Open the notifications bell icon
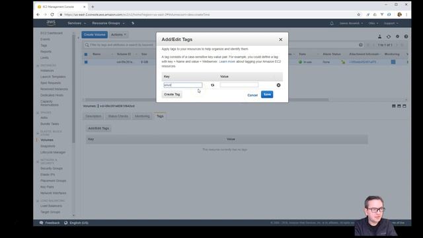 [332, 23]
